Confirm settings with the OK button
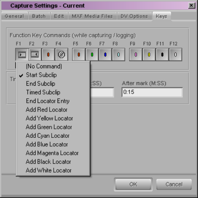 tap(133, 184)
